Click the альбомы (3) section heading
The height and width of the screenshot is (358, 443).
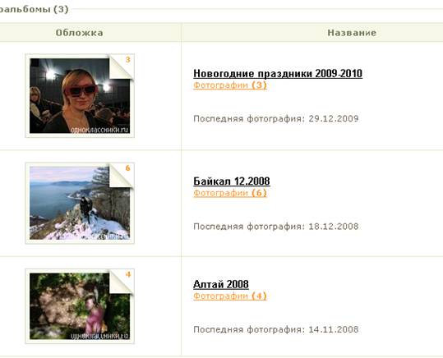35,9
